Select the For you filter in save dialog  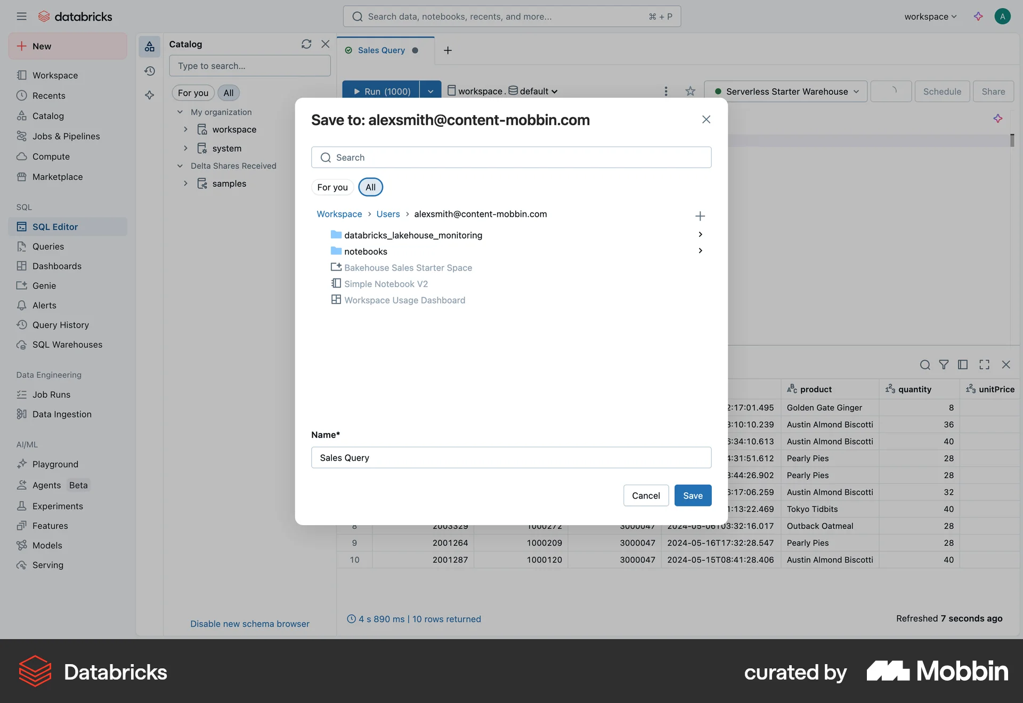[x=332, y=187]
